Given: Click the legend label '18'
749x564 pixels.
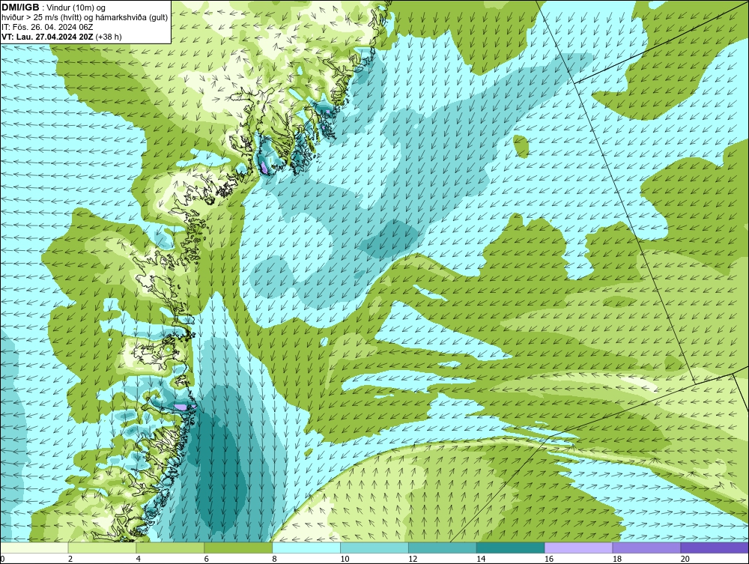Looking at the screenshot, I should click(x=617, y=559).
